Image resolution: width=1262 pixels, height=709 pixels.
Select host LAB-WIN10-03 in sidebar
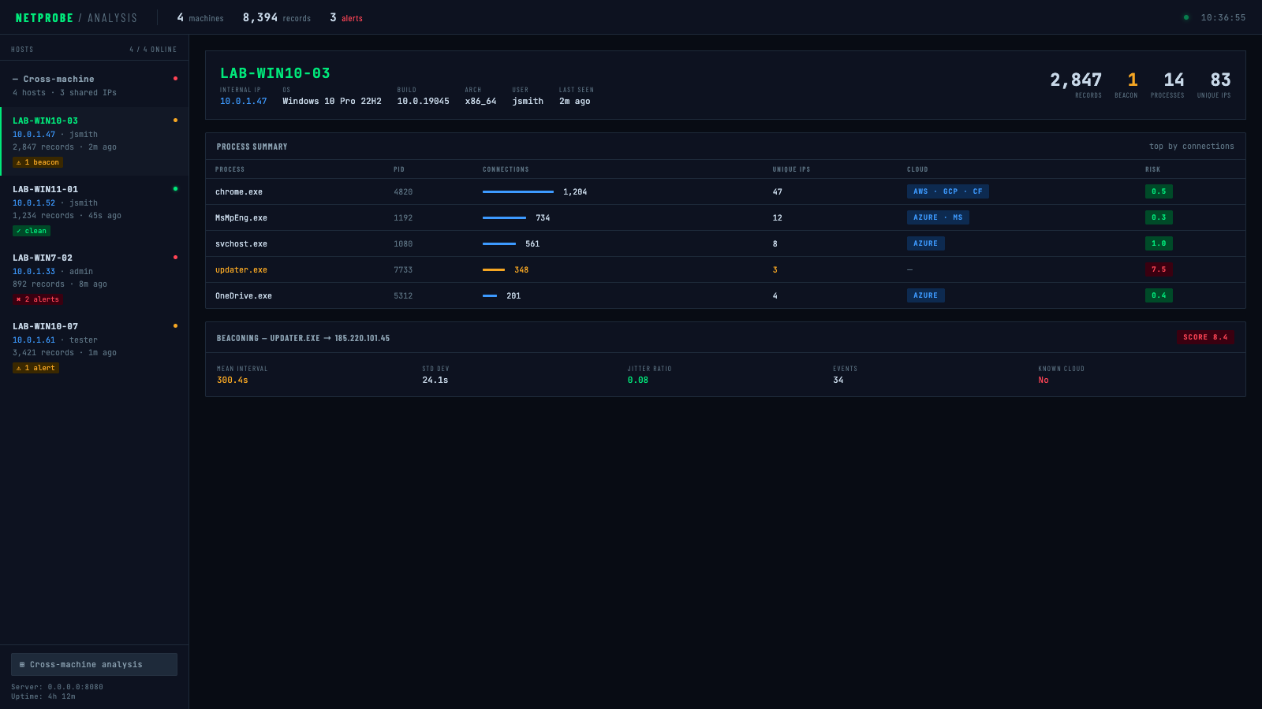[95, 142]
